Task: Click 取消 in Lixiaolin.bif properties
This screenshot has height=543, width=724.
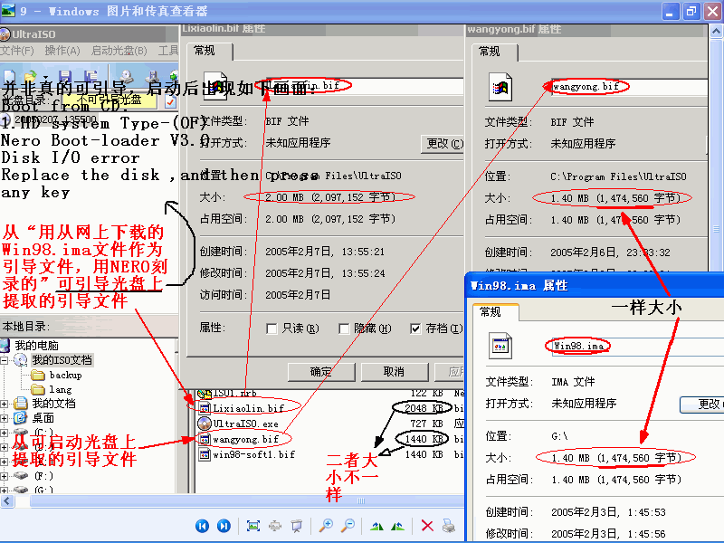Action: [x=394, y=372]
